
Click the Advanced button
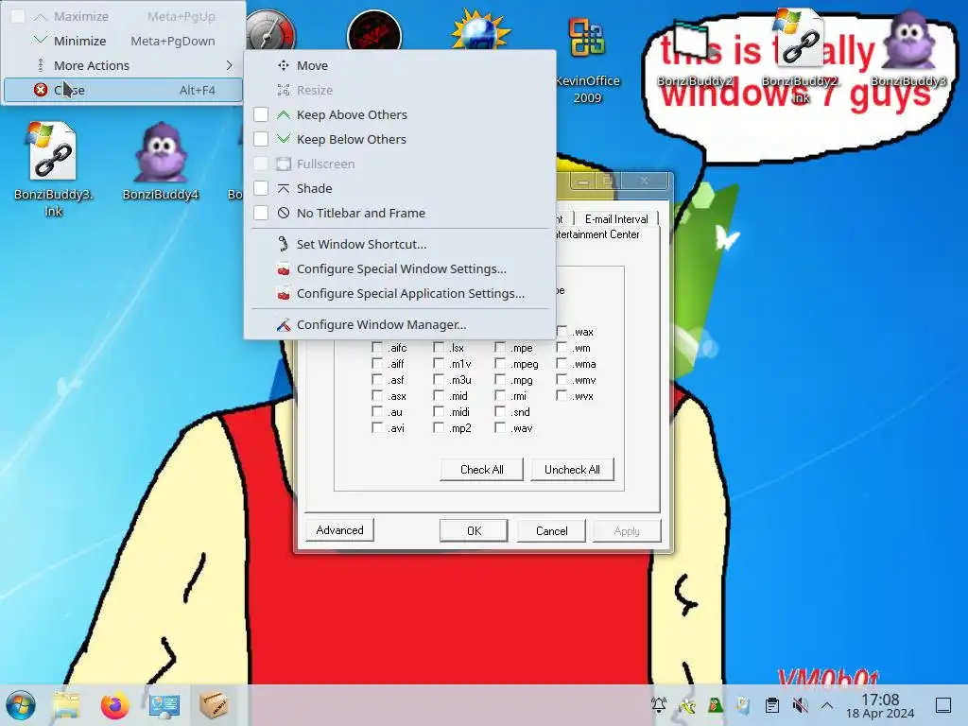[x=339, y=530]
